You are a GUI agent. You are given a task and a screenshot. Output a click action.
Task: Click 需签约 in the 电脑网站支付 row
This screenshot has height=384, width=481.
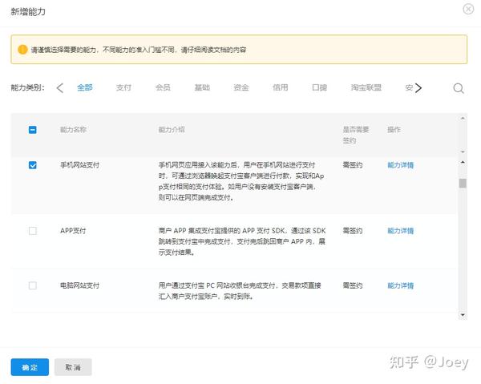[x=353, y=285]
